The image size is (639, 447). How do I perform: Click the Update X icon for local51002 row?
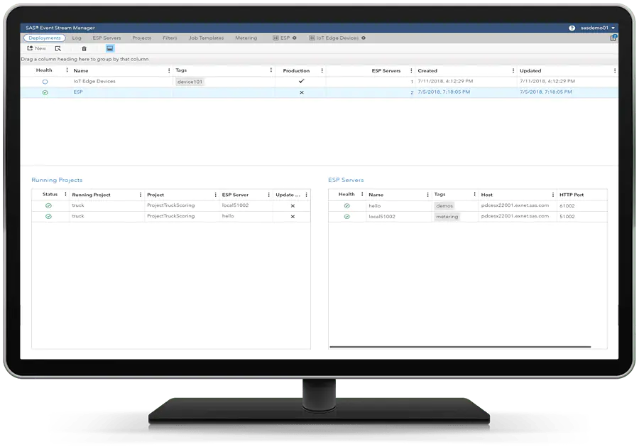pyautogui.click(x=293, y=206)
